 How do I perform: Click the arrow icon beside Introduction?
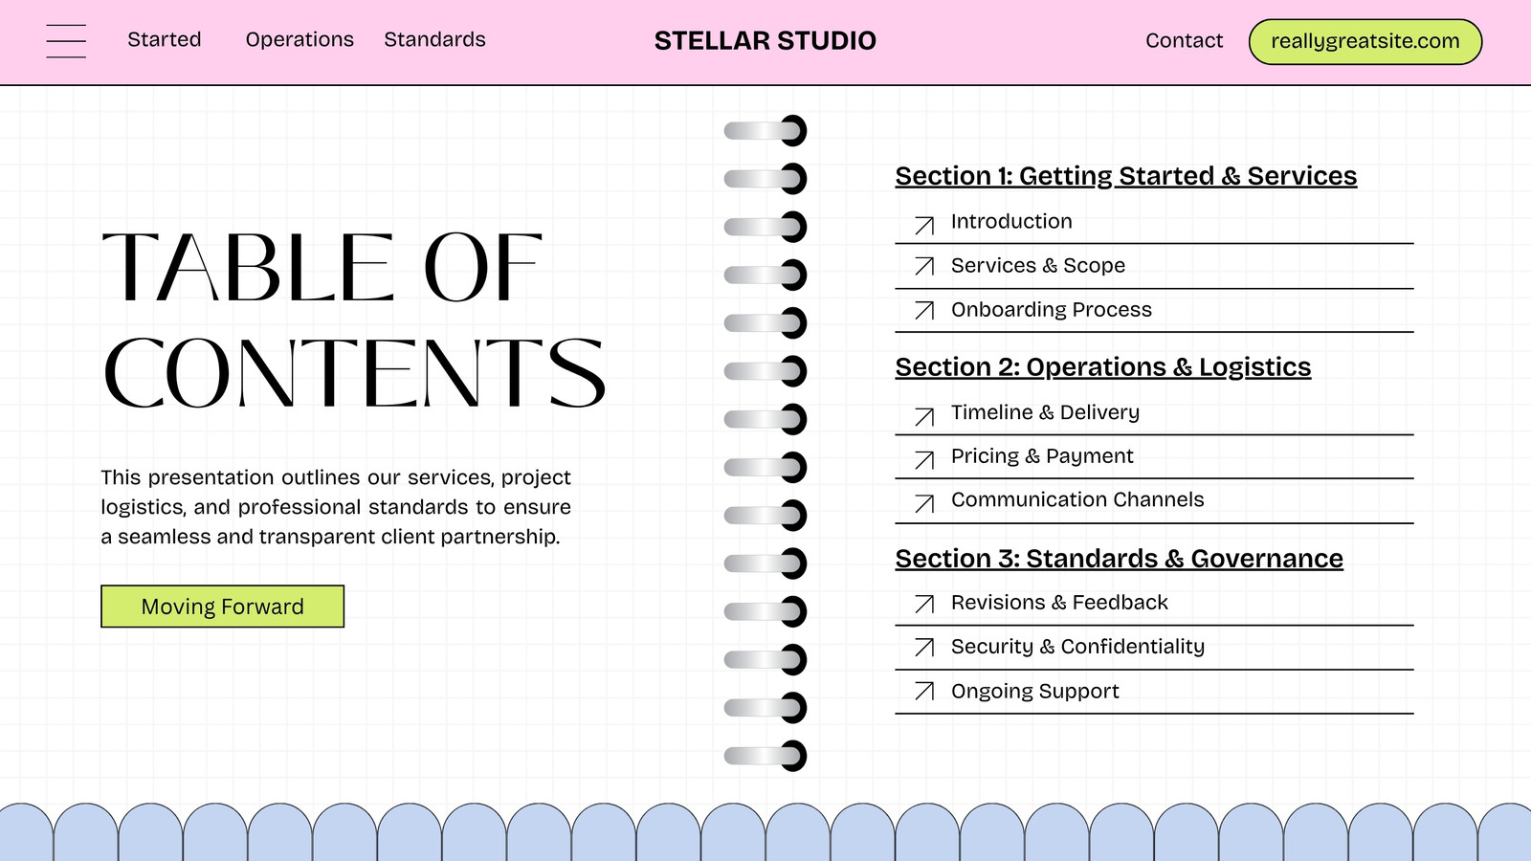(924, 225)
